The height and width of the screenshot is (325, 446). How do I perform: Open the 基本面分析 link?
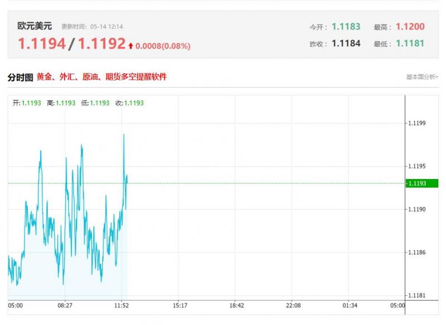422,77
